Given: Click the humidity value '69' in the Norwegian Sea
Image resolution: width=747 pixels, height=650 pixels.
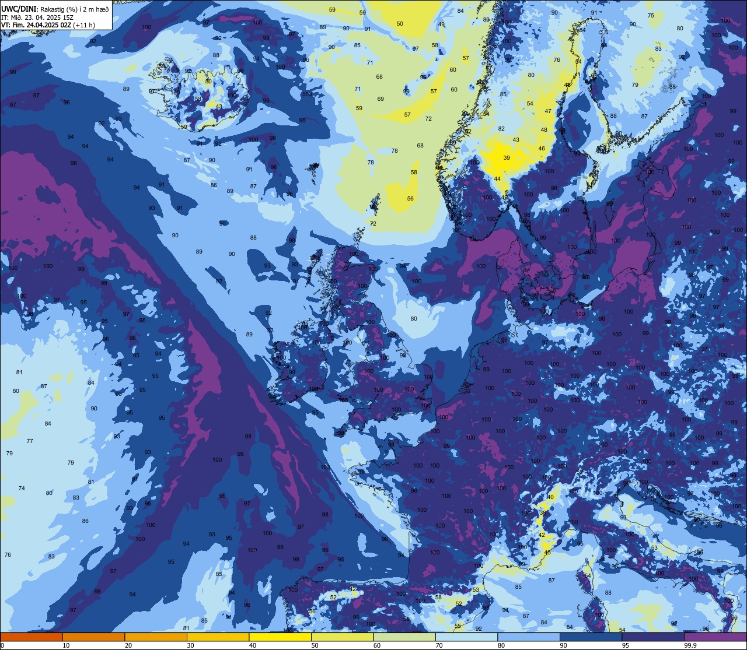Looking at the screenshot, I should tap(381, 99).
